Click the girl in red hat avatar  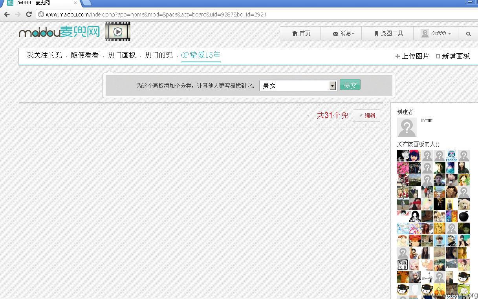click(415, 156)
